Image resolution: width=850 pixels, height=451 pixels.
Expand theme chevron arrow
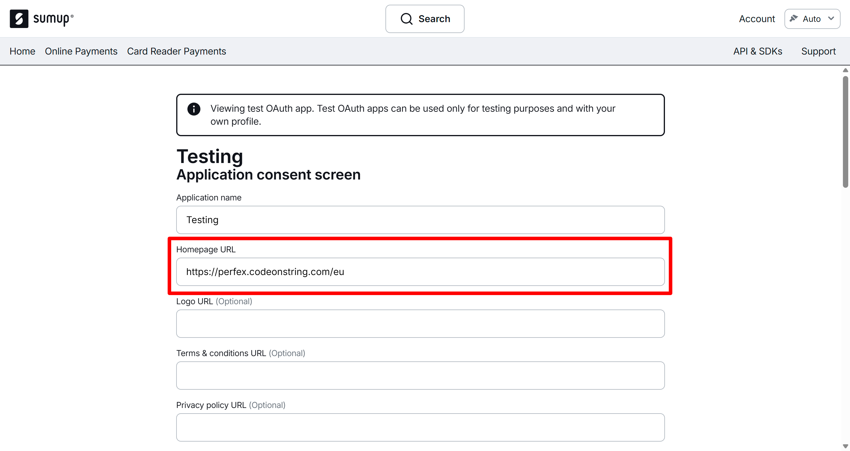pos(831,19)
